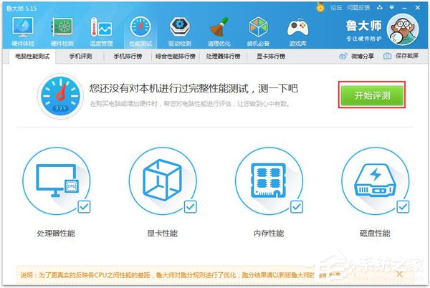Screen dimensions: 430x288
Task: Open the 论坛 forum link
Action: coord(336,8)
